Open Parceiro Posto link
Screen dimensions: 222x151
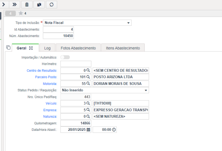pyautogui.click(x=46, y=77)
